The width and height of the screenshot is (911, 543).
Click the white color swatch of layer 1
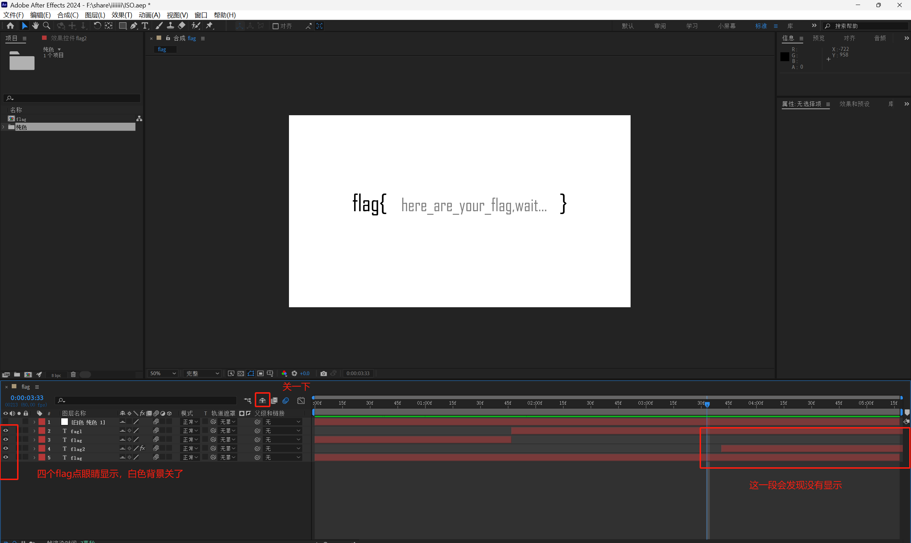[x=64, y=422]
